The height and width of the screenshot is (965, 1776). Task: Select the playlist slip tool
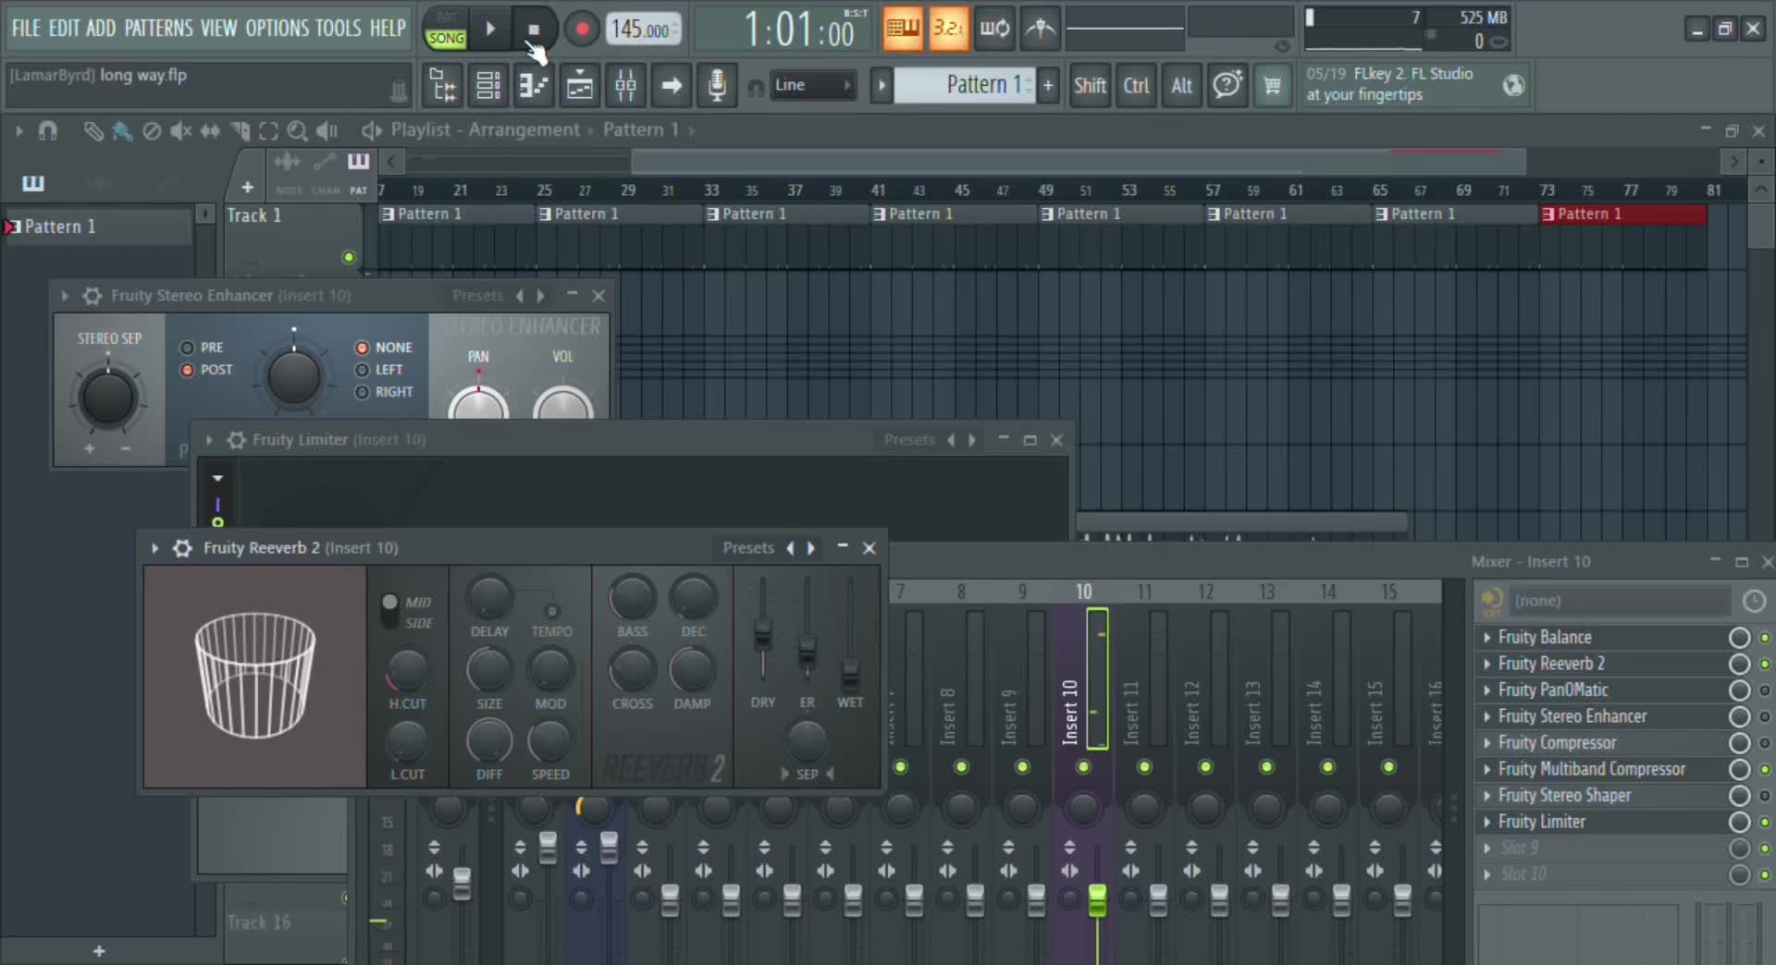[x=211, y=131]
